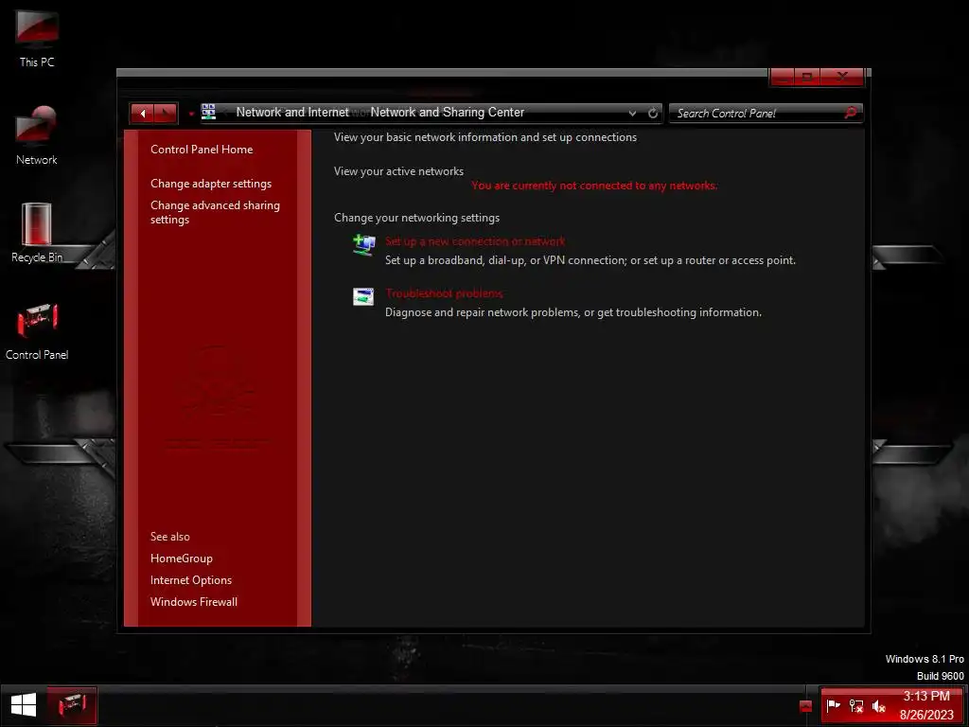Screen dimensions: 969x727
Task: Click the new connection setup icon
Action: pos(363,245)
